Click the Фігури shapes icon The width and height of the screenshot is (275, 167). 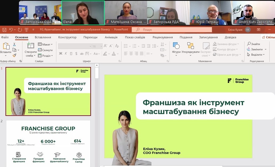click(x=176, y=48)
